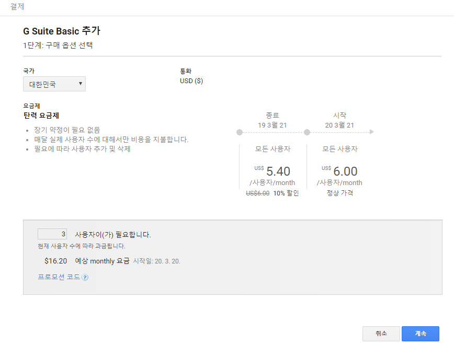Click 장기 약정이 필요 없음 bullet

(x=67, y=130)
